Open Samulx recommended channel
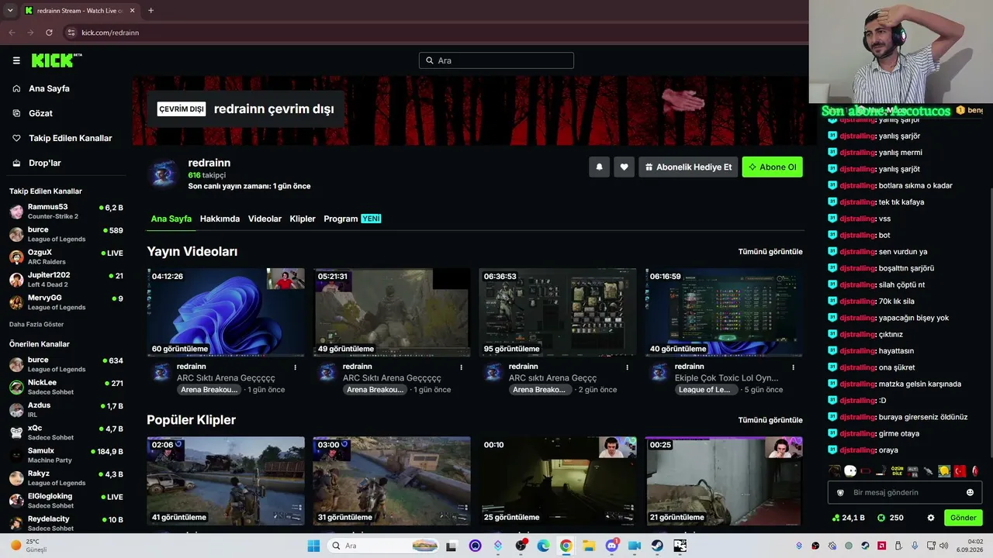The image size is (993, 558). pos(66,455)
